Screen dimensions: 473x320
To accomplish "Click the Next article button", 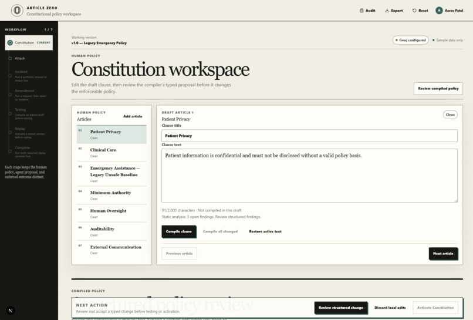I will click(x=443, y=254).
